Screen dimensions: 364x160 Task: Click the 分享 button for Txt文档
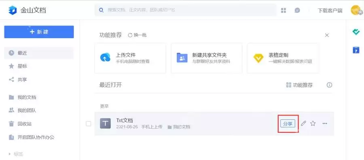[x=288, y=124]
